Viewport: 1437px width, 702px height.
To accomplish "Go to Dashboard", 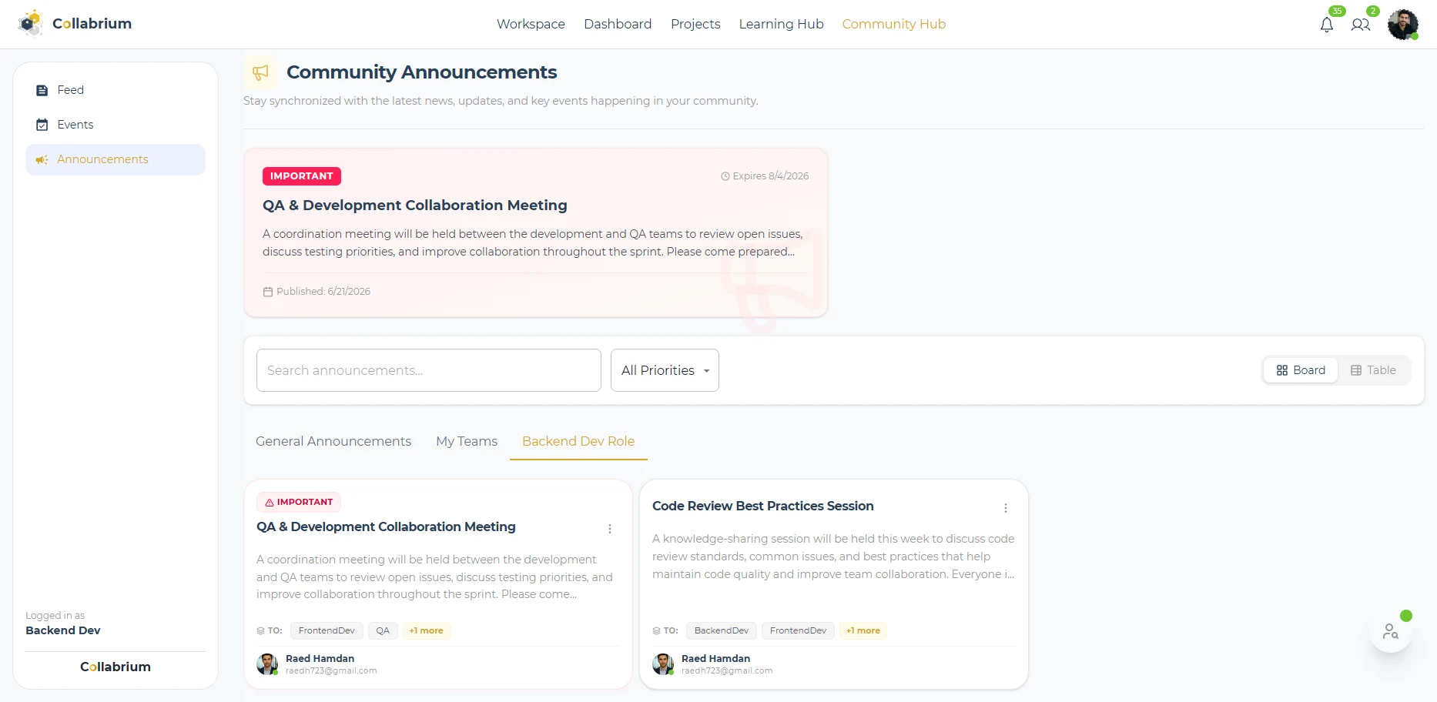I will (x=618, y=24).
